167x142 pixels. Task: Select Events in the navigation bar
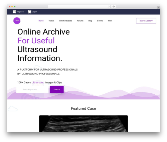[x=100, y=21]
